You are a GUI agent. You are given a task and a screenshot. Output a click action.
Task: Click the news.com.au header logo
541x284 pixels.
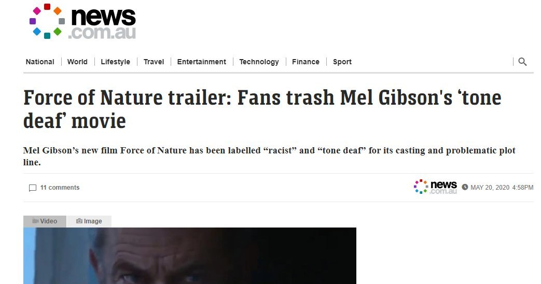click(83, 21)
